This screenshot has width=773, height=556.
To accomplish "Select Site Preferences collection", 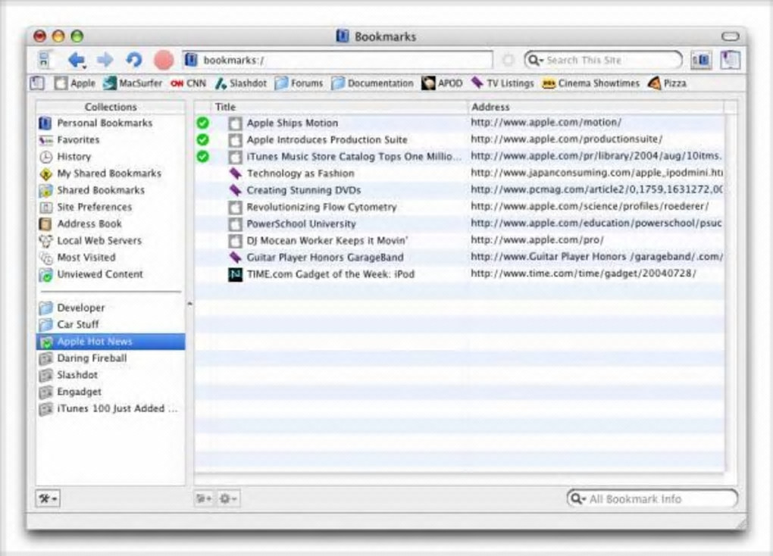I will click(111, 207).
